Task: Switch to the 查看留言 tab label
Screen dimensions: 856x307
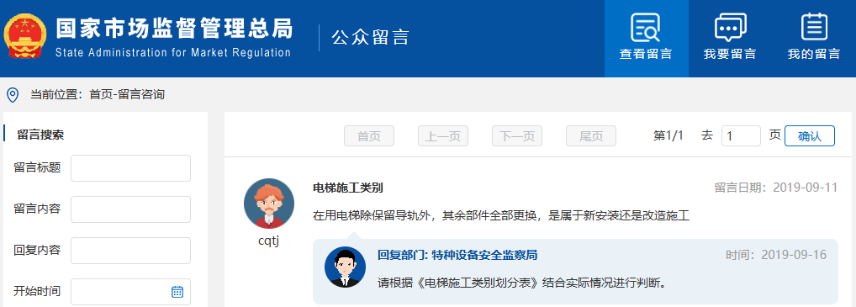Action: pyautogui.click(x=646, y=54)
